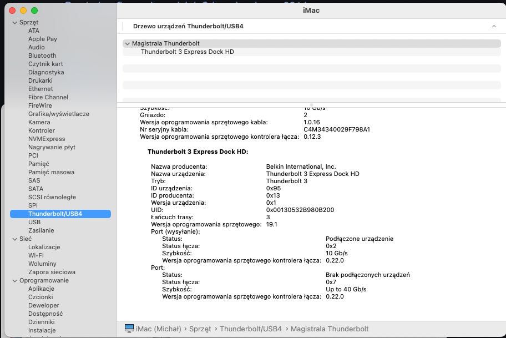The image size is (506, 338).
Task: Select Czytnik kart in the sidebar
Action: 45,64
